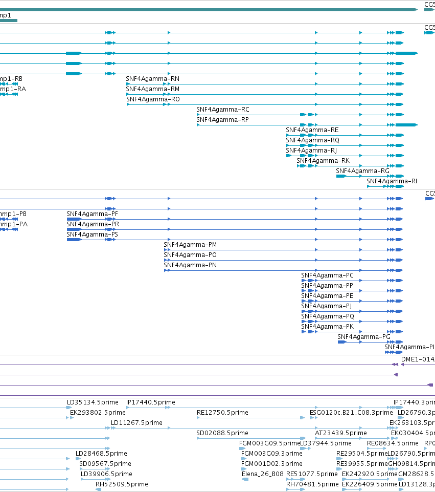435x492 pixels.
Task: Select the SNF4Agamma-RM transcript label
Action: (x=152, y=89)
